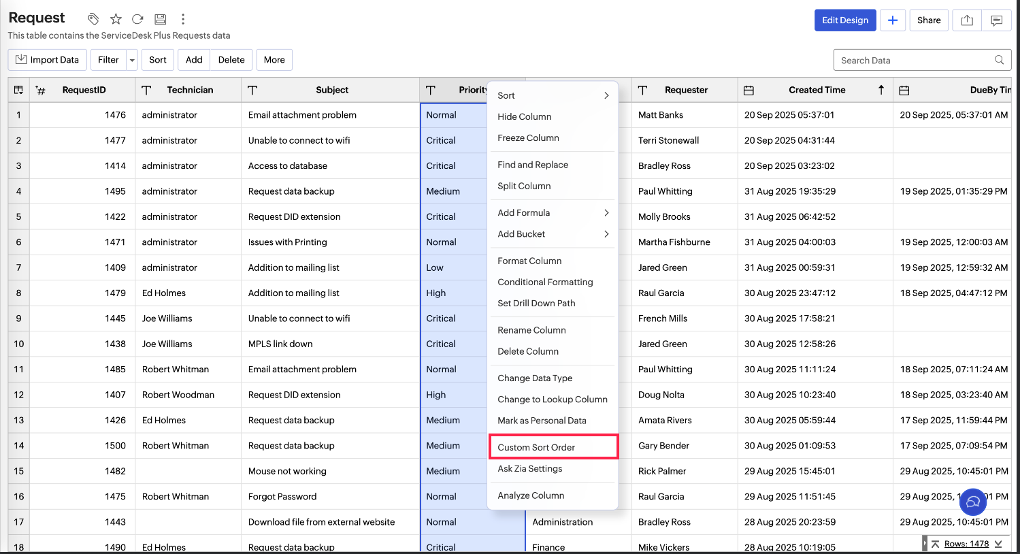
Task: Choose Freeze Column from the menu
Action: (528, 137)
